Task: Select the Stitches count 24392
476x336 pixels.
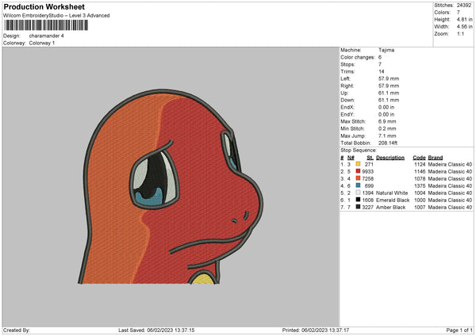Action: coord(464,5)
